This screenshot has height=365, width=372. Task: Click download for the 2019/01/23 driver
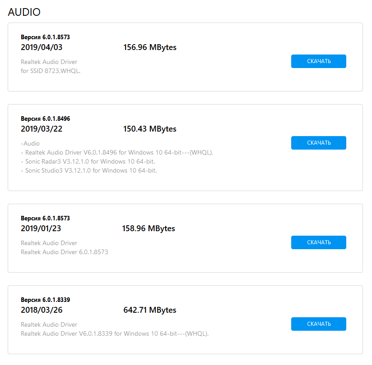[x=318, y=242]
